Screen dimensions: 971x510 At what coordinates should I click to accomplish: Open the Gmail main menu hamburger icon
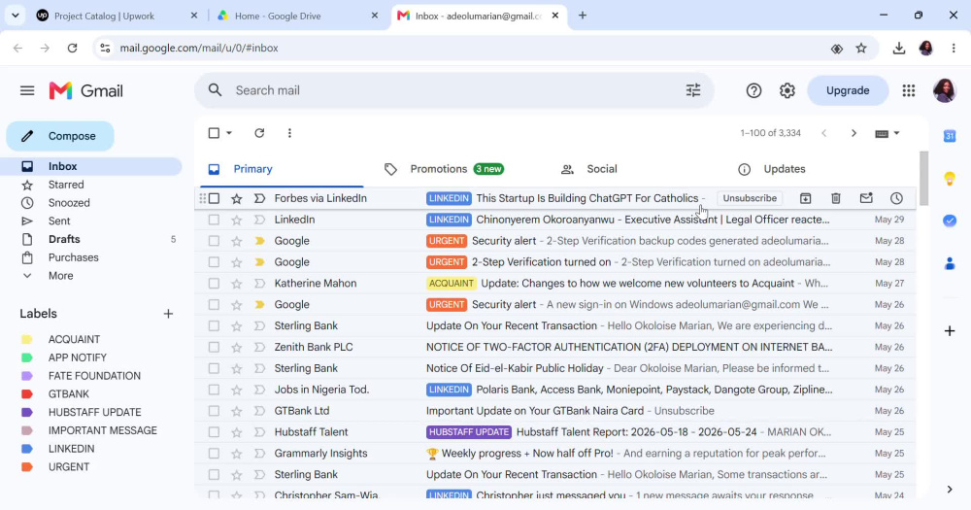pos(27,90)
